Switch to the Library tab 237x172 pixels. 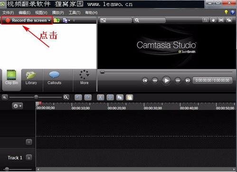[x=31, y=80]
